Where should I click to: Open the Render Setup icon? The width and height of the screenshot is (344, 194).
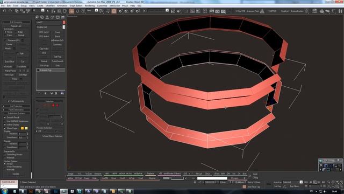tap(212, 11)
